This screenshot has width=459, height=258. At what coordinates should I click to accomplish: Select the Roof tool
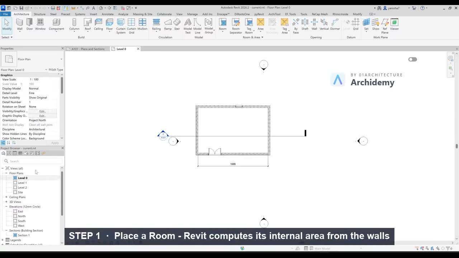point(87,24)
